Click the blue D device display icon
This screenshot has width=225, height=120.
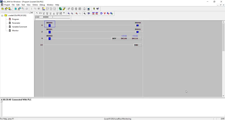pyautogui.click(x=101, y=13)
